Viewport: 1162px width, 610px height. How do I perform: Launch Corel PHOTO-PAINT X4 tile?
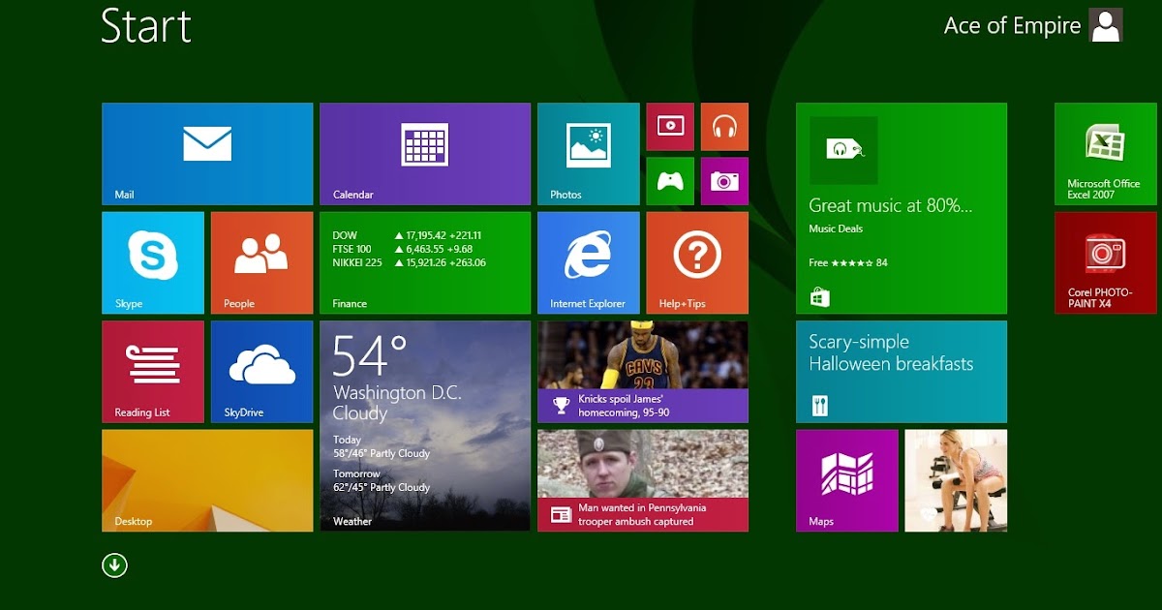point(1106,262)
